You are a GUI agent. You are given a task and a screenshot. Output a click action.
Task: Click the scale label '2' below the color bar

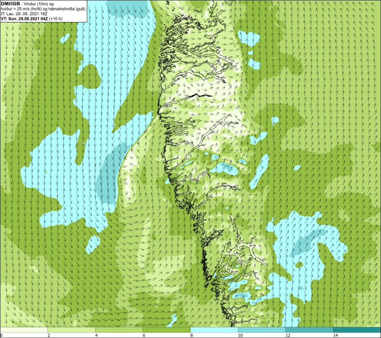pos(49,336)
